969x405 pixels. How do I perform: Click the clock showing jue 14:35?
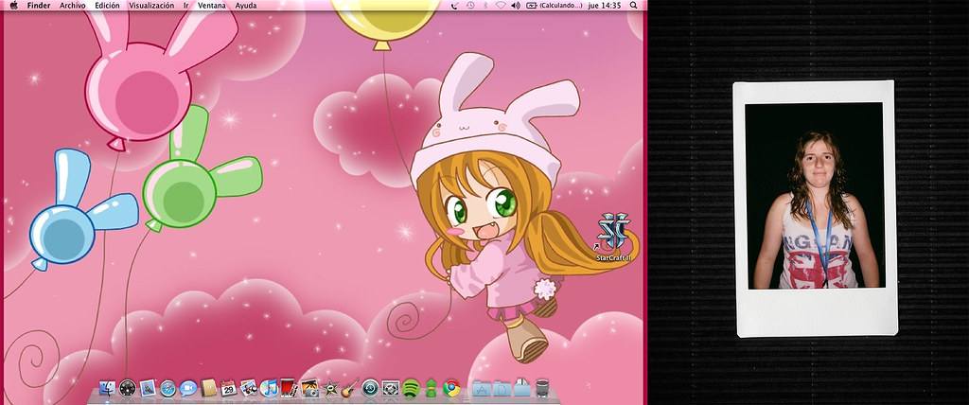[605, 5]
